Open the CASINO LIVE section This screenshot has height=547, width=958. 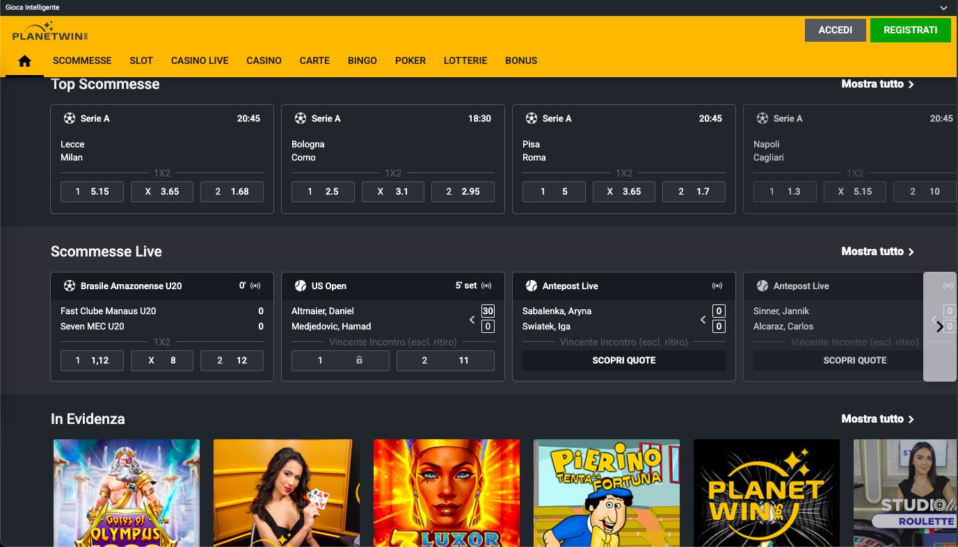pyautogui.click(x=200, y=61)
